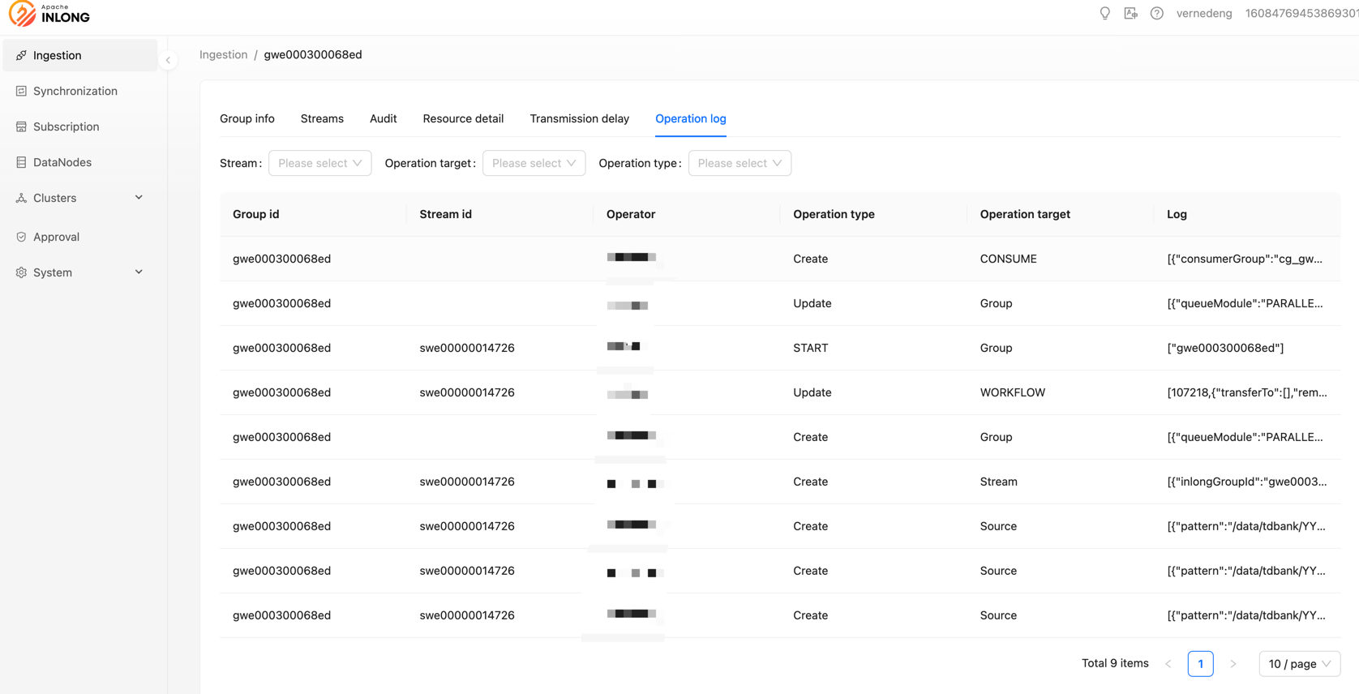Expand the Clusters sidebar menu
The width and height of the screenshot is (1359, 694).
pyautogui.click(x=79, y=198)
